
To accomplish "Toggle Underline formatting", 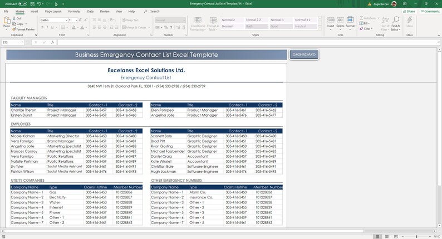I will pos(52,28).
